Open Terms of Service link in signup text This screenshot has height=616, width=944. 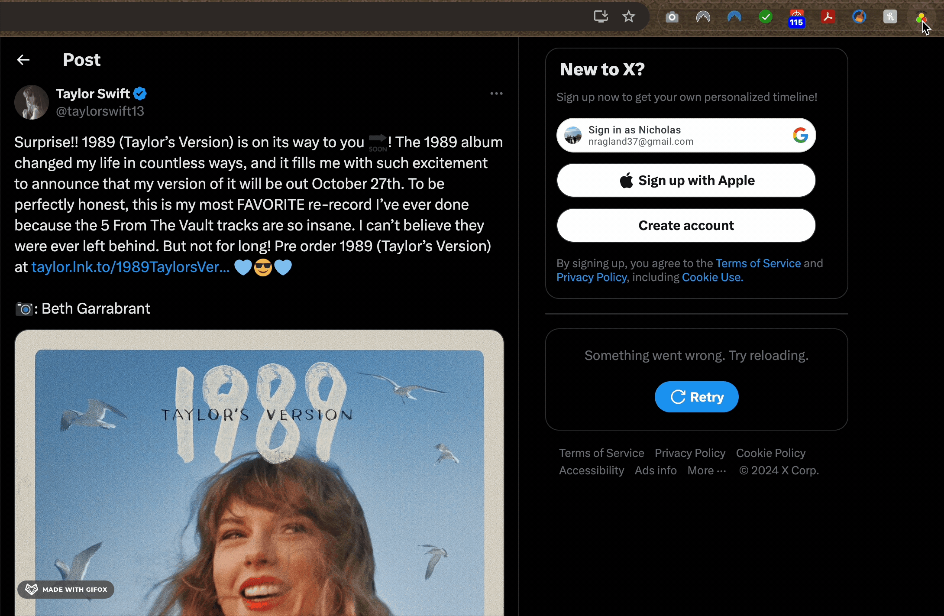pos(758,263)
